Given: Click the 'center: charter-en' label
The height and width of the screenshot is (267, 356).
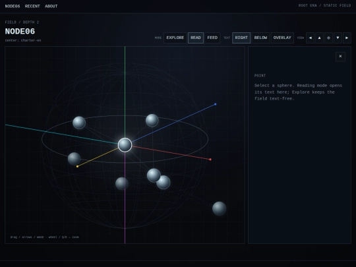Looking at the screenshot, I should pos(23,40).
